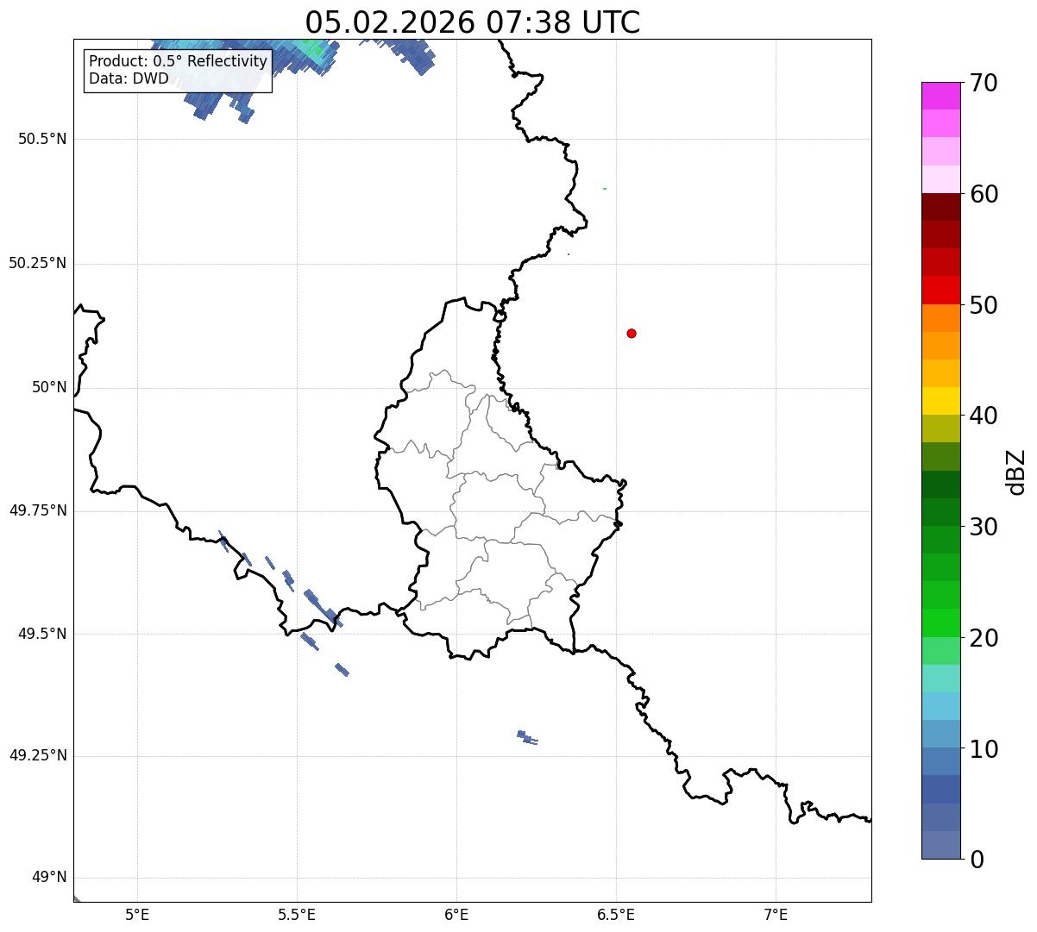Click the longitude label 7°E
The height and width of the screenshot is (932, 1037).
pos(776,914)
